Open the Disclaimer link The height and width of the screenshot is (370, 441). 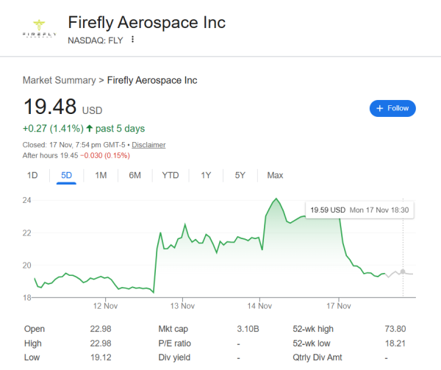pyautogui.click(x=148, y=145)
